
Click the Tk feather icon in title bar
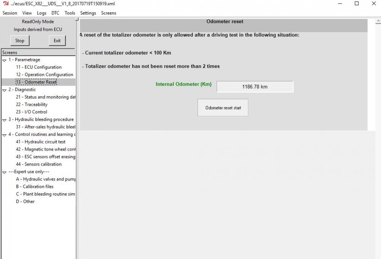click(6, 4)
